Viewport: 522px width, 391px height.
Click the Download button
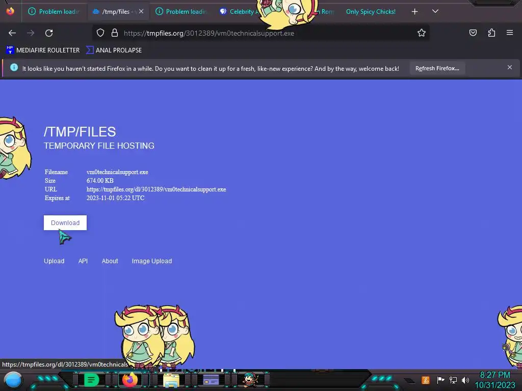(x=65, y=223)
